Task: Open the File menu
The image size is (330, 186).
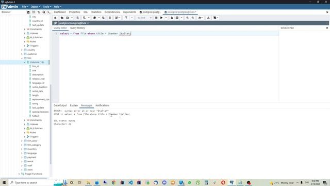Action: [x=25, y=7]
